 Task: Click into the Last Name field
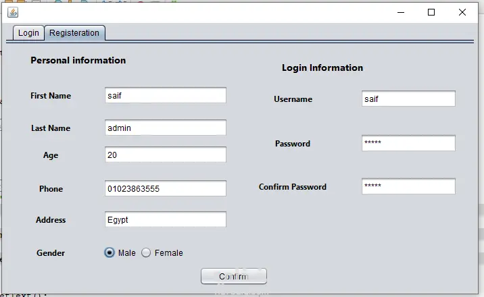tap(166, 128)
